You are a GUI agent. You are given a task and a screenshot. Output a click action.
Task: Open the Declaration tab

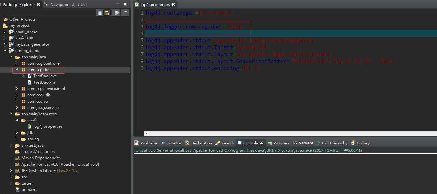click(x=198, y=143)
